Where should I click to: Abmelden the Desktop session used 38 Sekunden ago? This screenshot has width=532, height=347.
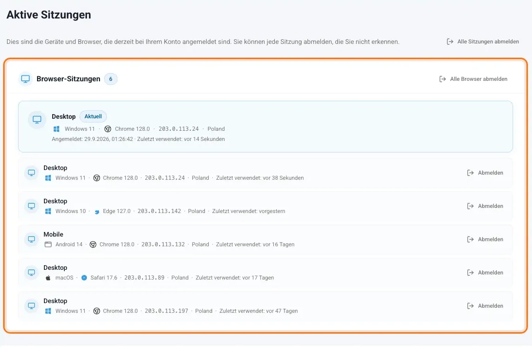485,173
